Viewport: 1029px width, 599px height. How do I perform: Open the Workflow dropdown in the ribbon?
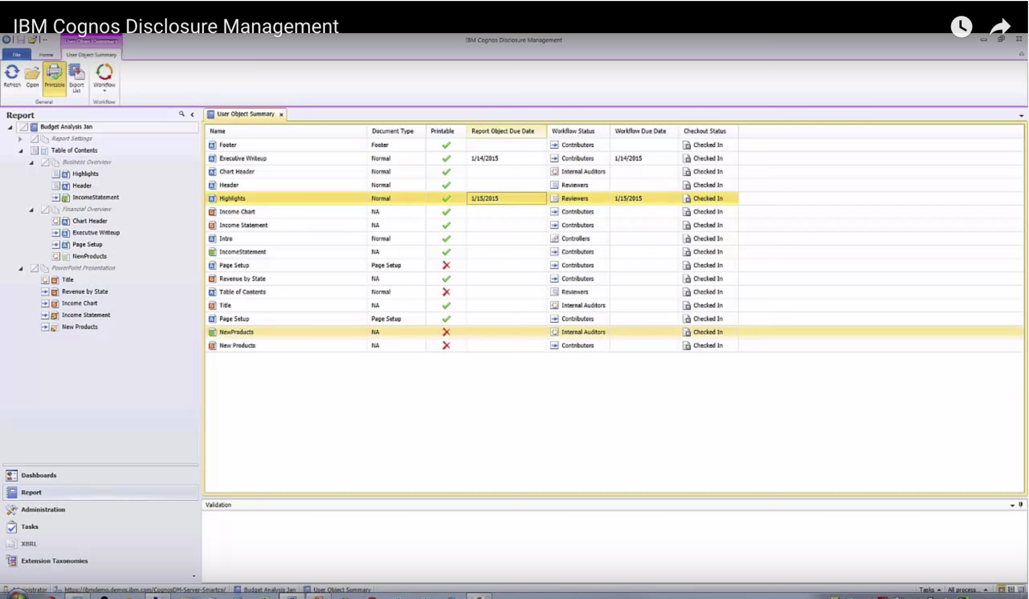[104, 77]
